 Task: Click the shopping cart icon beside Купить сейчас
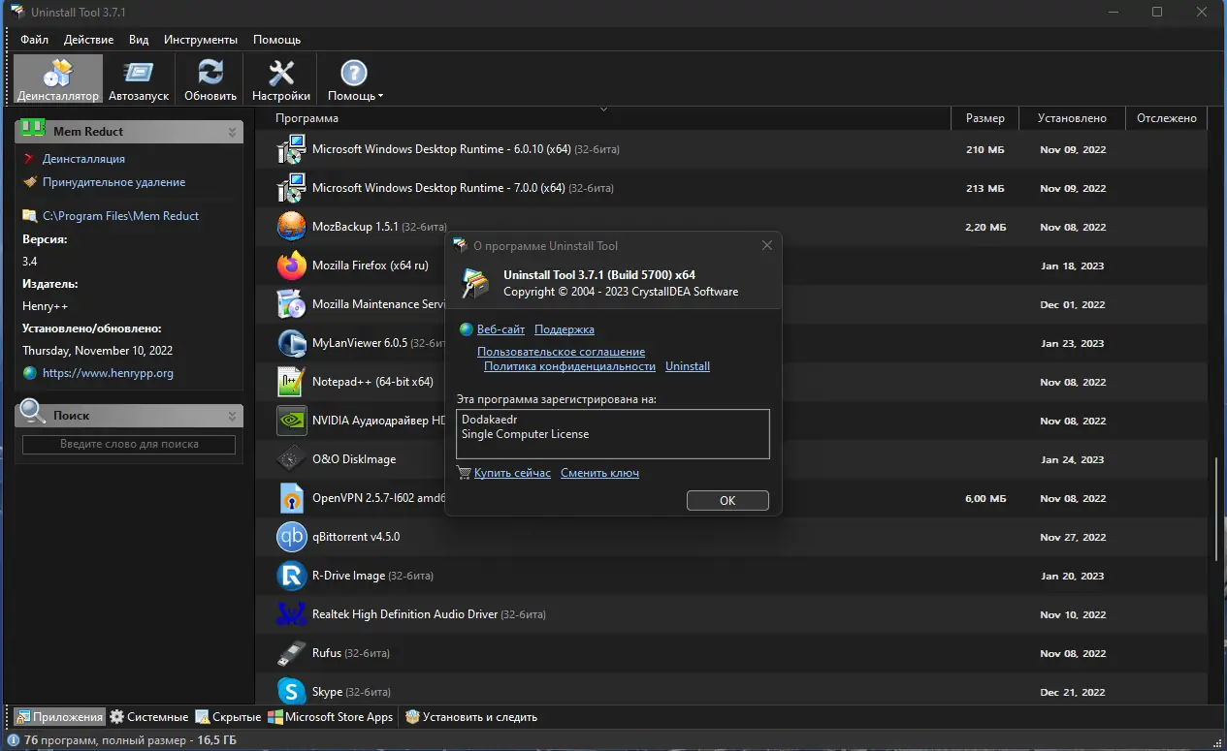pos(464,473)
